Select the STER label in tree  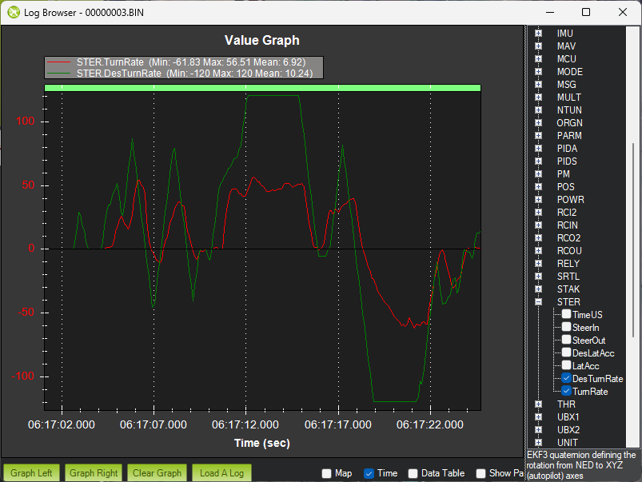tap(568, 302)
